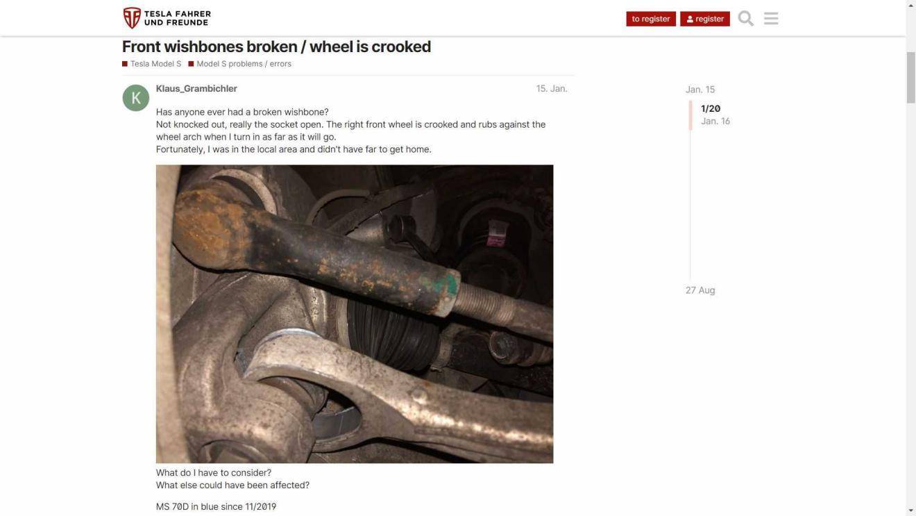Open the Tesla Model S category
Image resolution: width=916 pixels, height=516 pixels.
[152, 64]
